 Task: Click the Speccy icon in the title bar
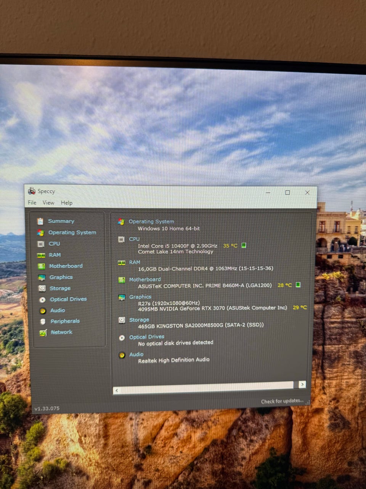pyautogui.click(x=32, y=191)
